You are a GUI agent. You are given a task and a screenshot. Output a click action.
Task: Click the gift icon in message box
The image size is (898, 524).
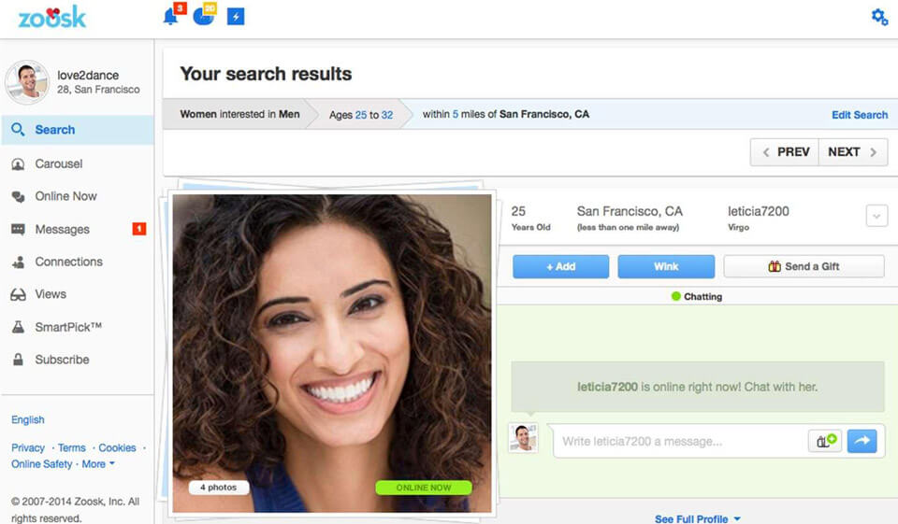pyautogui.click(x=825, y=441)
